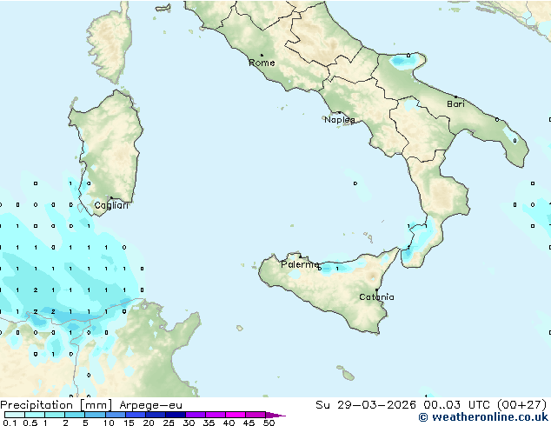Image resolution: width=551 pixels, height=426 pixels.
Task: Click the Su 29-03-2026 date text
Action: click(366, 405)
